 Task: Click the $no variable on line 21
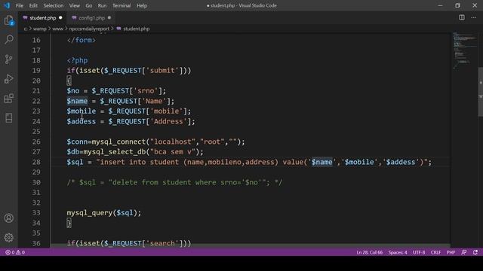(73, 90)
